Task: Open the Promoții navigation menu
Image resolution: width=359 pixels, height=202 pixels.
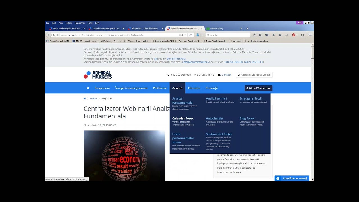Action: coord(211,88)
